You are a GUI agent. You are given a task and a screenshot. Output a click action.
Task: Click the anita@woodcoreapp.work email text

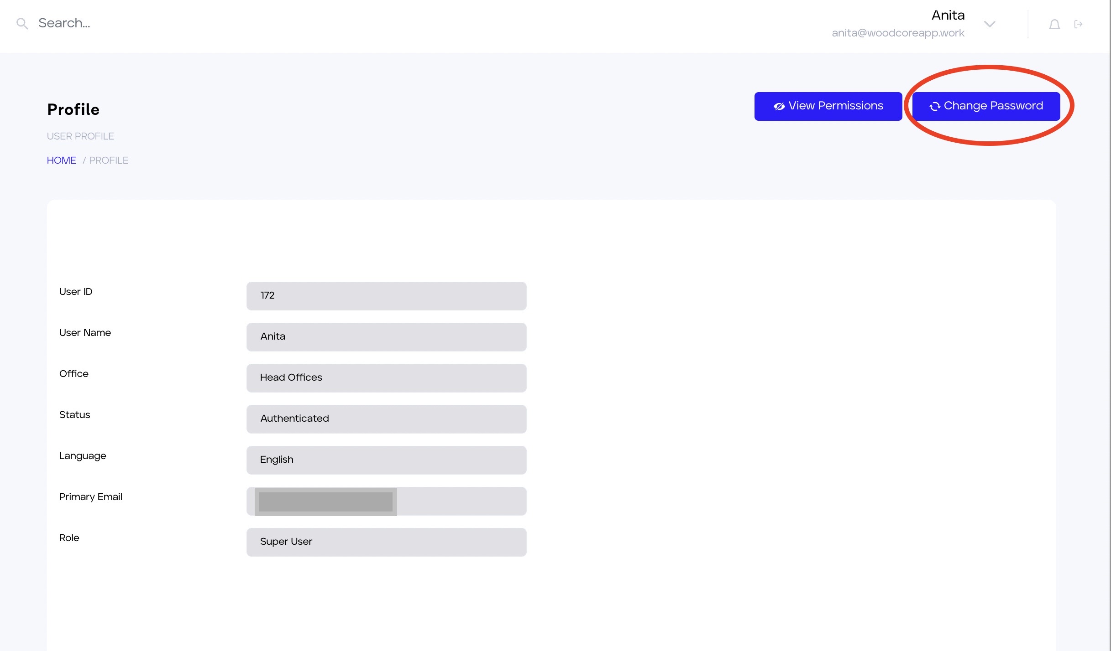[x=897, y=33]
